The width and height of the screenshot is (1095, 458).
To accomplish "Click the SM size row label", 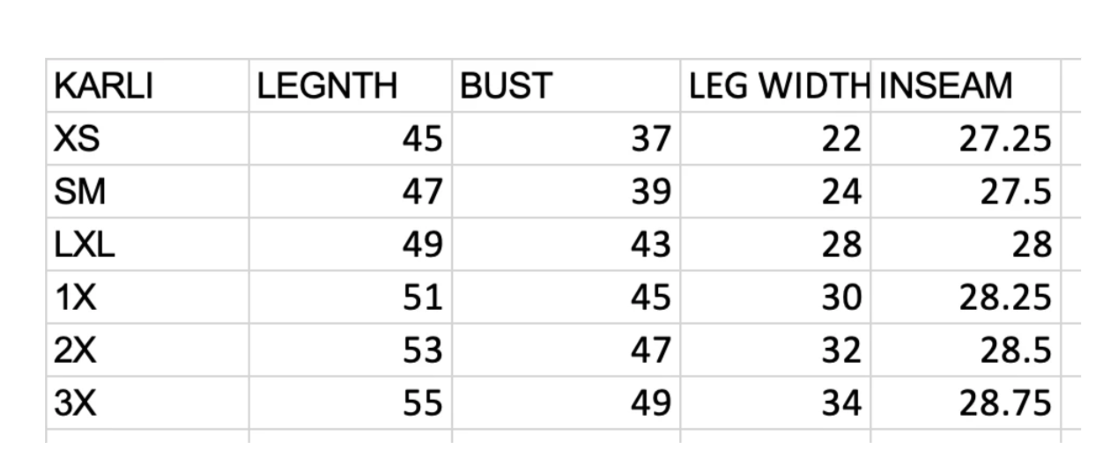I will (x=148, y=191).
